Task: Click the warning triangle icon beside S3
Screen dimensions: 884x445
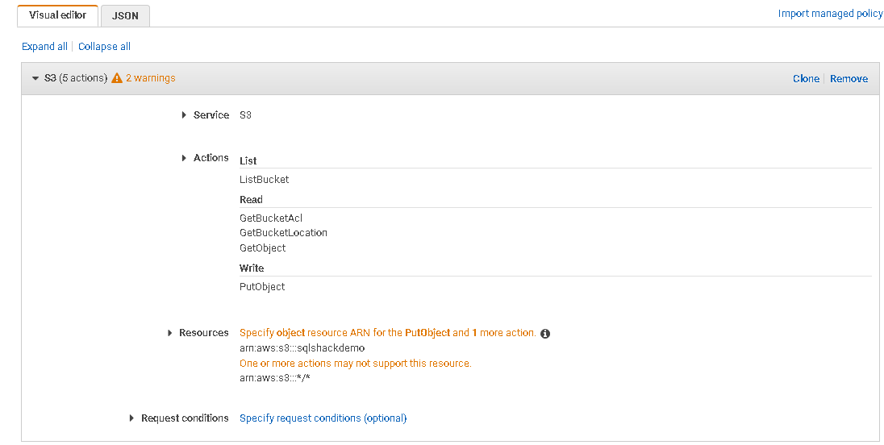Action: pyautogui.click(x=117, y=78)
